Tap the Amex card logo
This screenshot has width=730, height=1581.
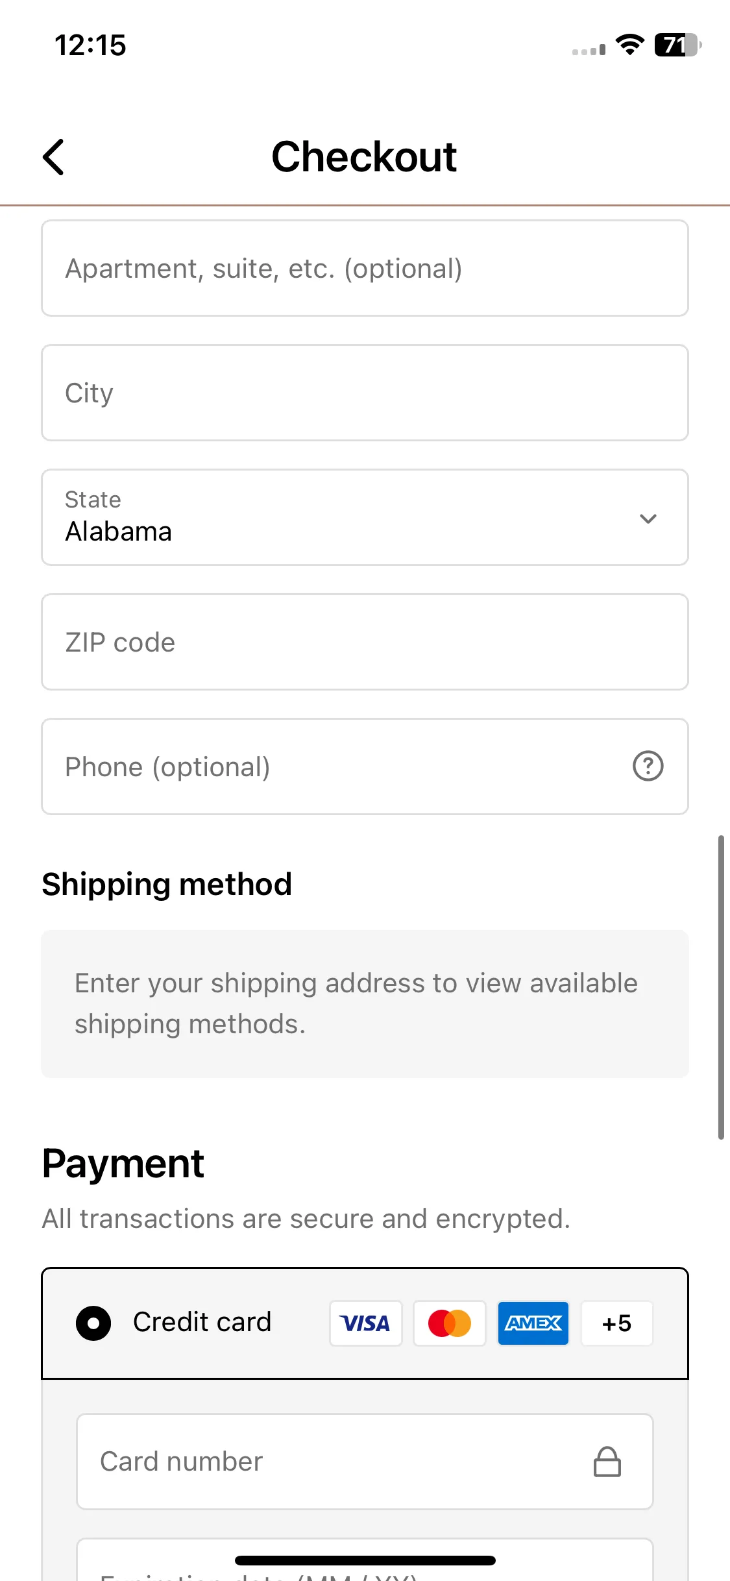(533, 1323)
